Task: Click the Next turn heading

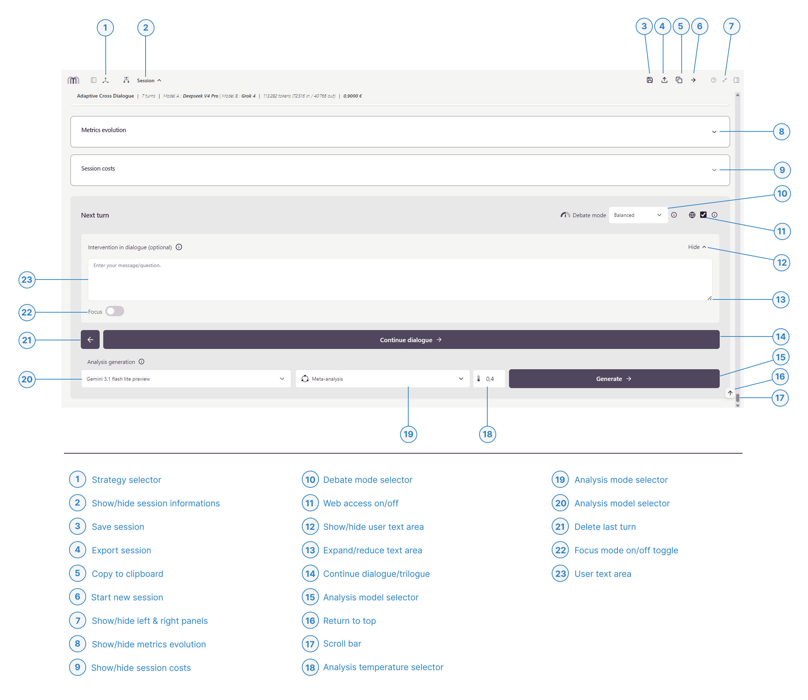Action: click(95, 215)
